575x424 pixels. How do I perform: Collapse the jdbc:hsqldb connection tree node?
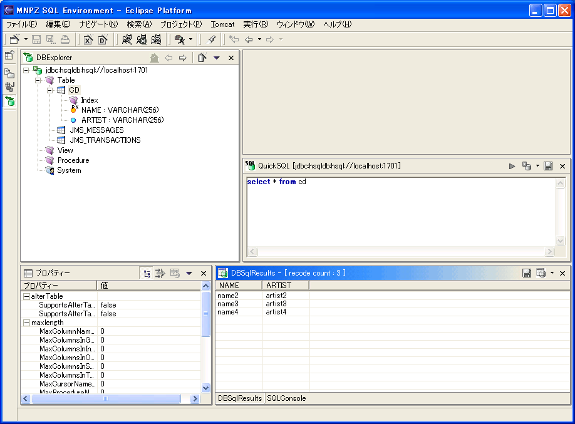[x=26, y=70]
